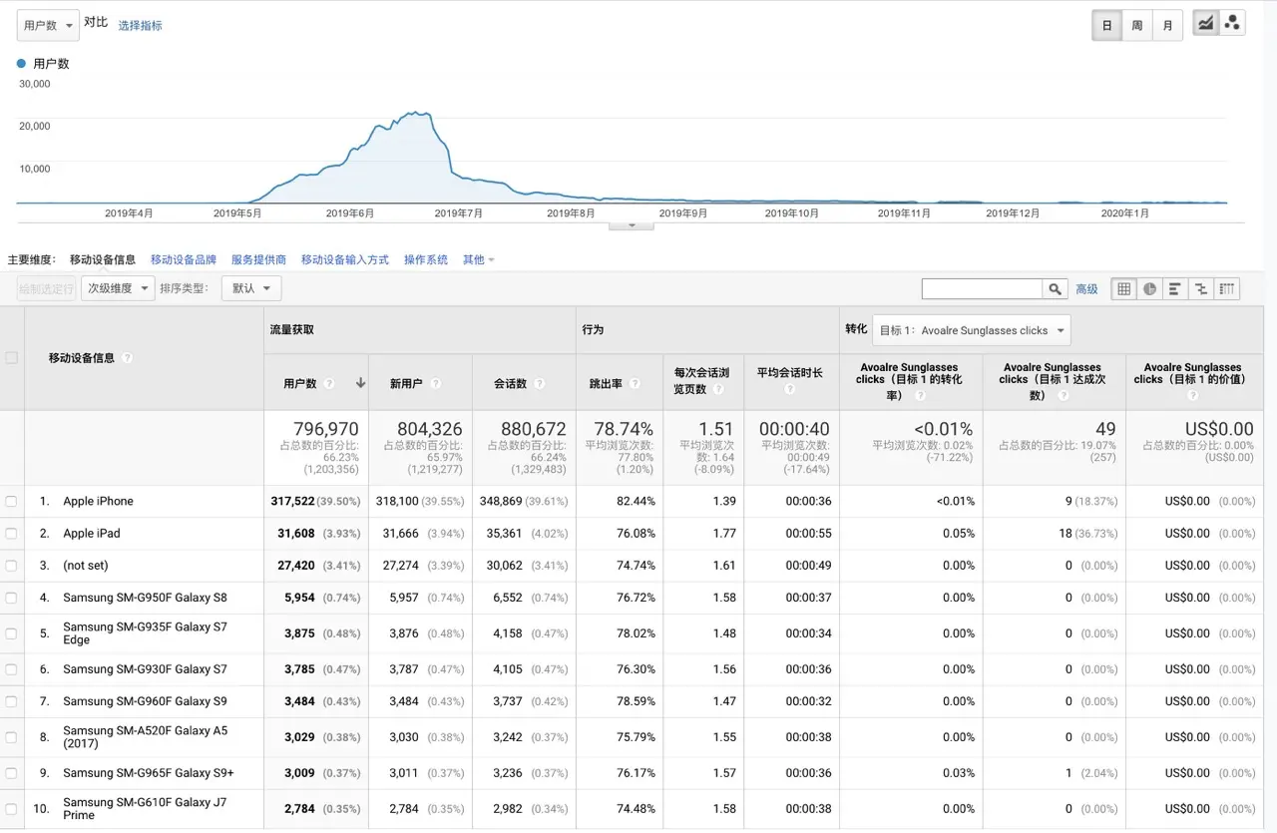The image size is (1277, 833).
Task: Open the 高级 advanced filter link
Action: pyautogui.click(x=1086, y=289)
